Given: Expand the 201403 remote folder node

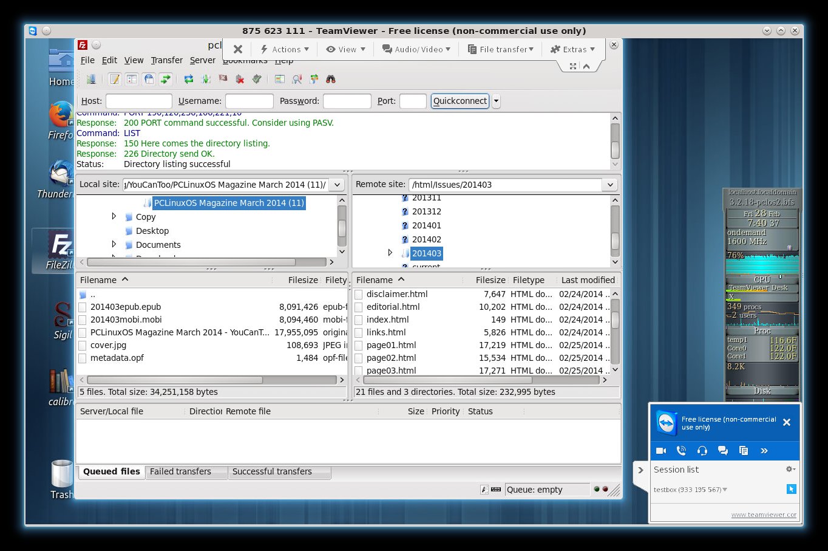Looking at the screenshot, I should click(x=390, y=253).
